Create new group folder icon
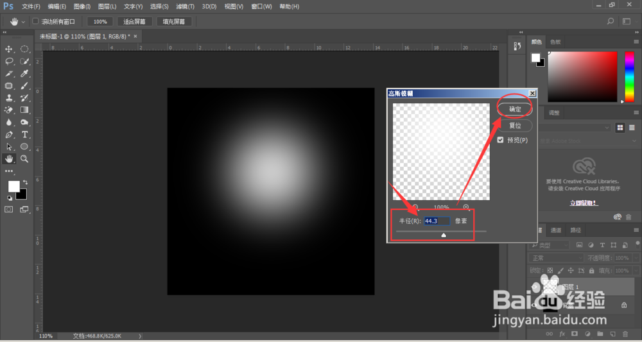This screenshot has width=642, height=342. point(600,334)
